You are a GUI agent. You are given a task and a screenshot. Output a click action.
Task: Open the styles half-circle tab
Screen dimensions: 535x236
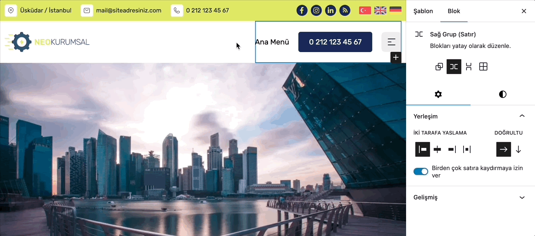(503, 94)
